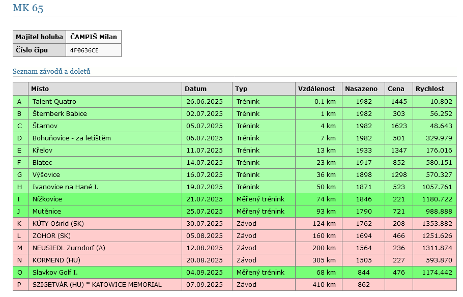Image resolution: width=463 pixels, height=297 pixels.
Task: Click NEUSIEDL Zurndorf (A) race entry
Action: (68, 248)
